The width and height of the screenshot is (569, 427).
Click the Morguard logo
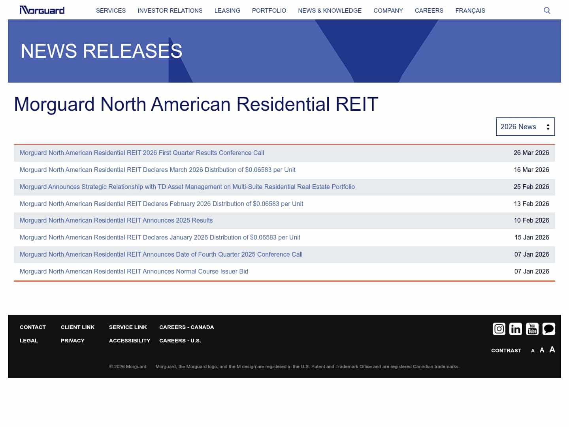(x=42, y=10)
